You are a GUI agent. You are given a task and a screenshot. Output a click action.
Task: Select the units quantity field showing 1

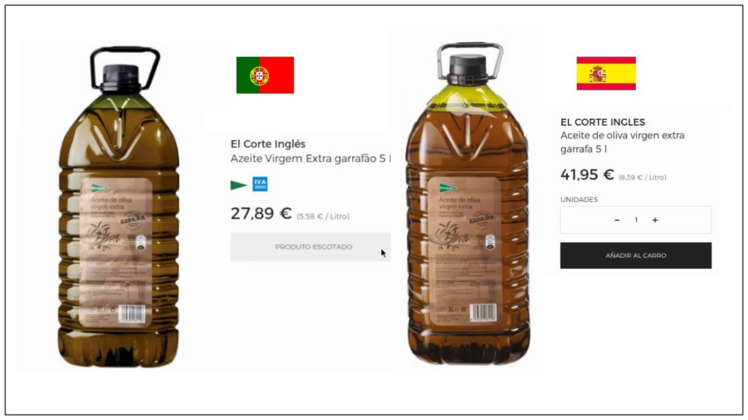coord(636,220)
